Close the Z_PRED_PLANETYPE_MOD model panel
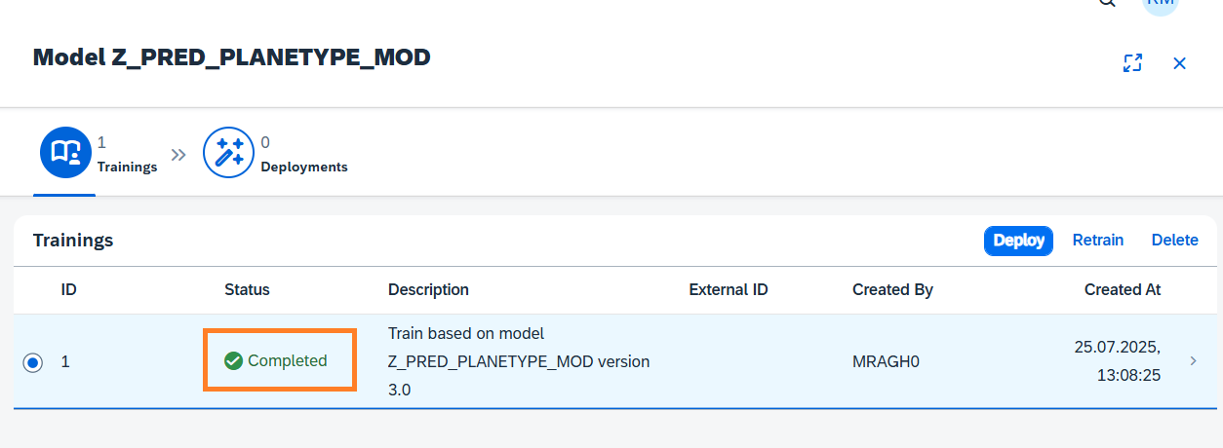The image size is (1223, 448). pos(1179,63)
